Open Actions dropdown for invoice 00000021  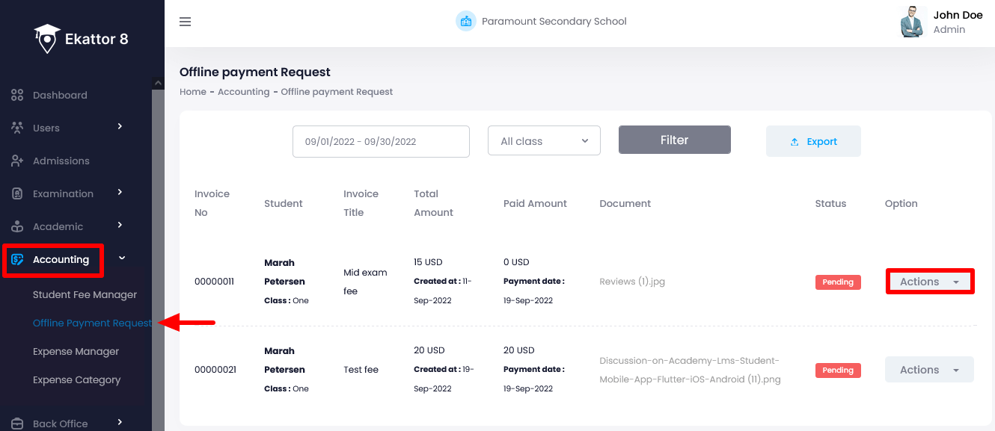tap(929, 369)
